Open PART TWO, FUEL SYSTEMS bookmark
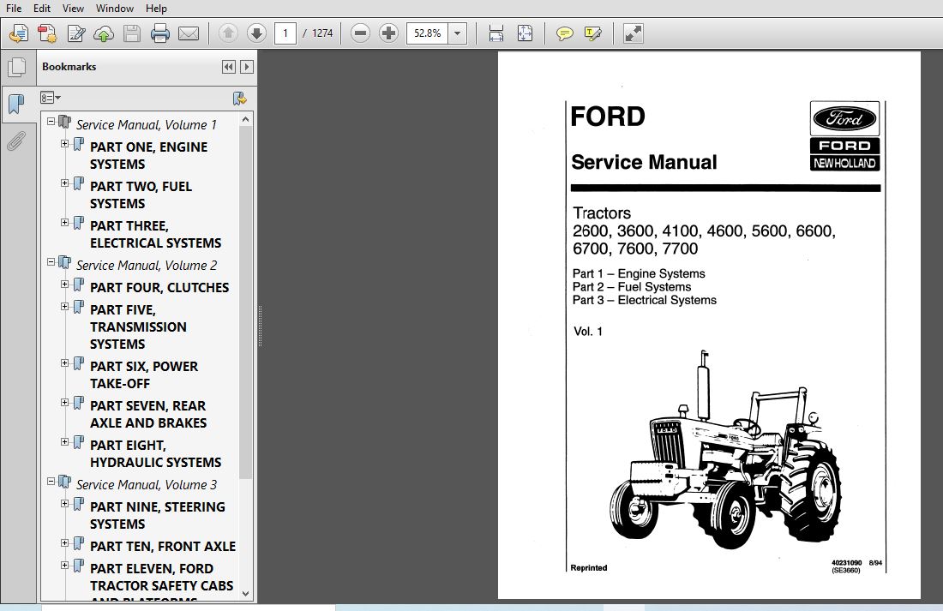The image size is (943, 611). pos(141,195)
